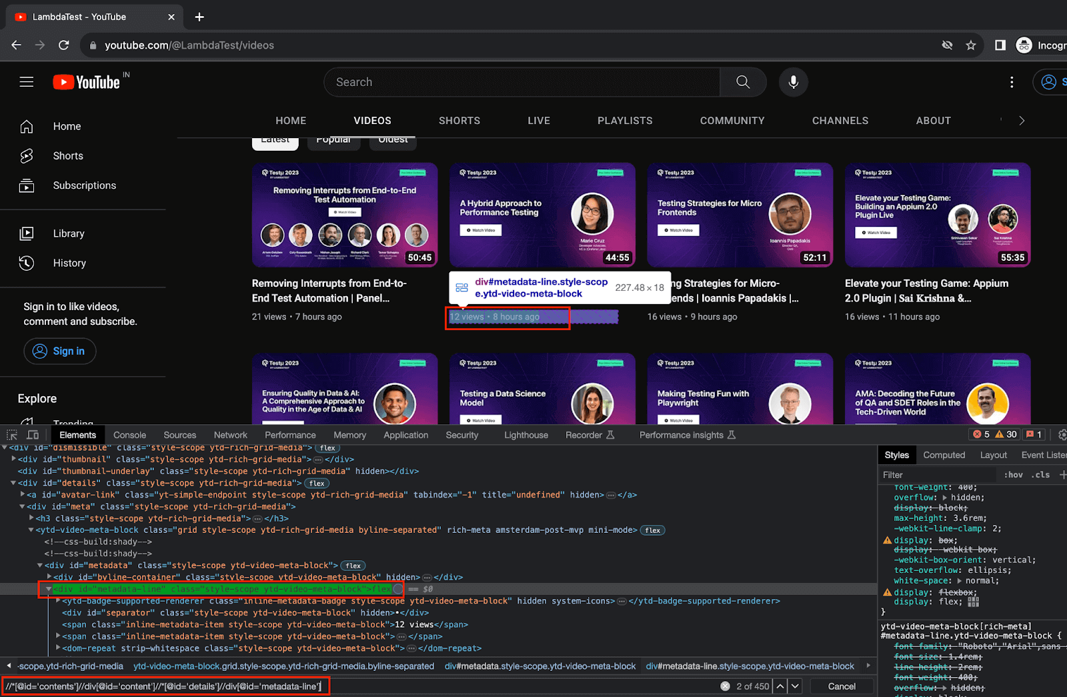Open the YouTube hamburger menu
Viewport: 1067px width, 697px height.
tap(27, 81)
